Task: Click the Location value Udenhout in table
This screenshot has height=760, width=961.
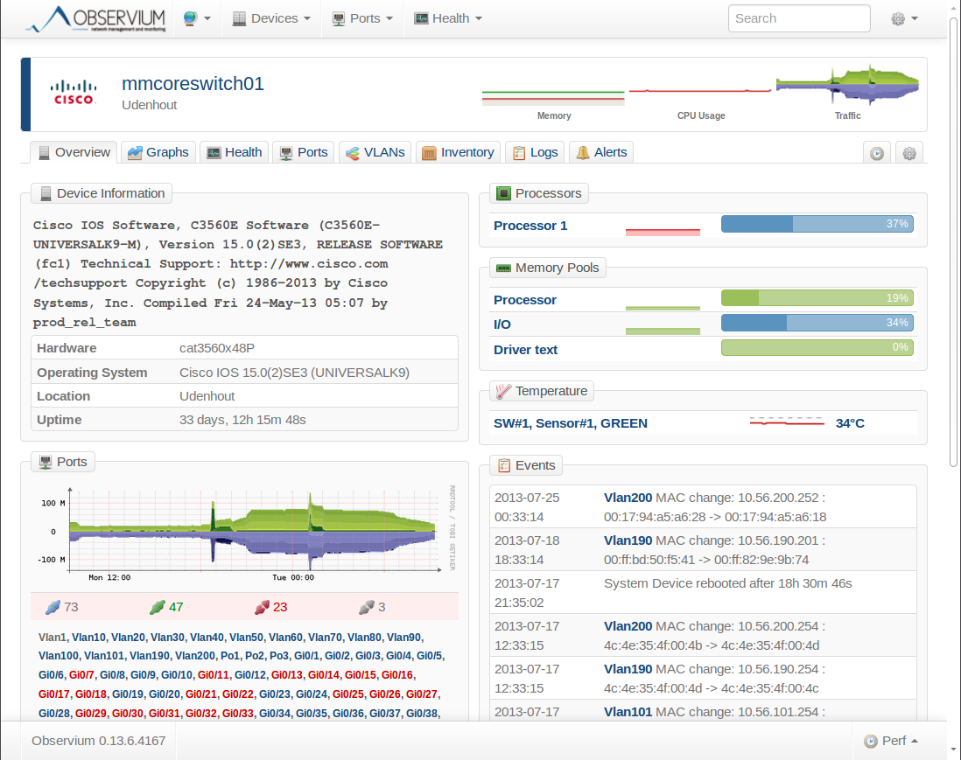Action: click(207, 396)
